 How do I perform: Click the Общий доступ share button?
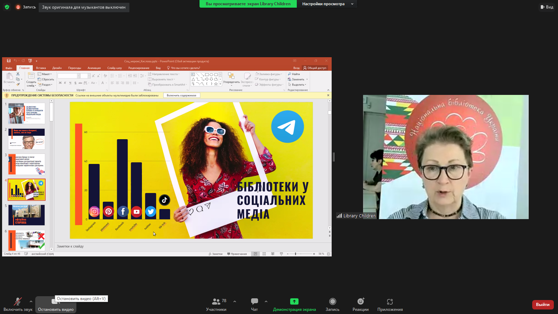click(x=315, y=68)
